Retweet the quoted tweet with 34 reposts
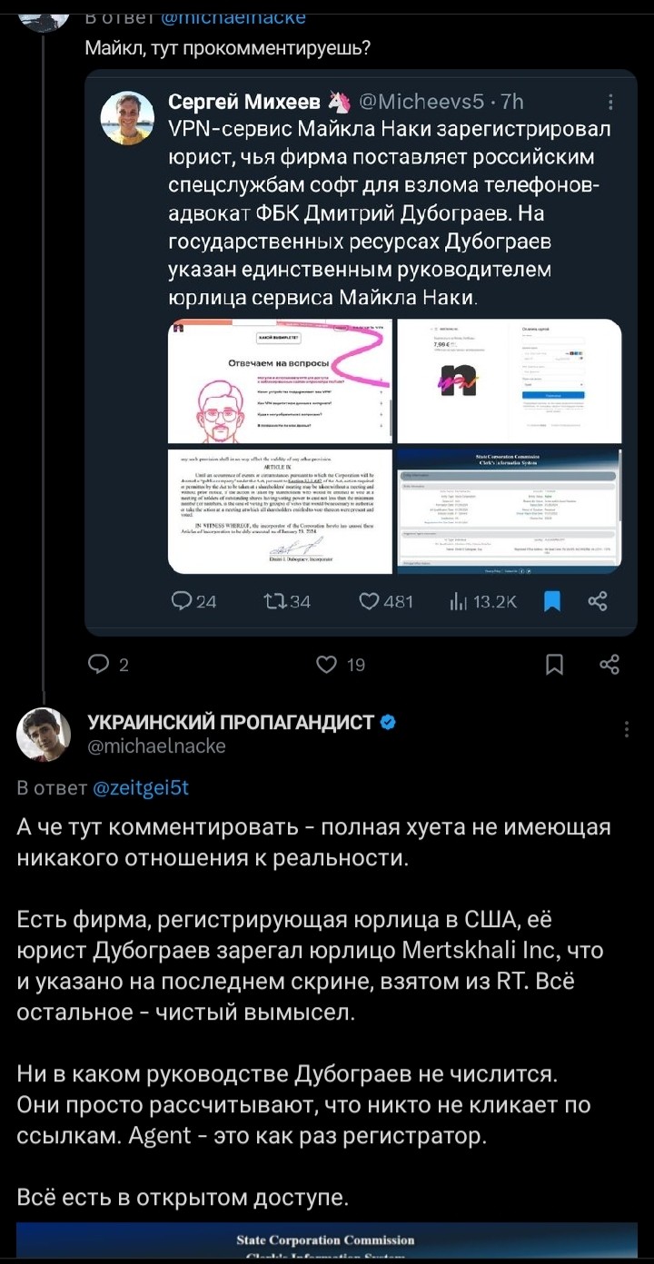Viewport: 654px width, 1264px height. click(287, 601)
